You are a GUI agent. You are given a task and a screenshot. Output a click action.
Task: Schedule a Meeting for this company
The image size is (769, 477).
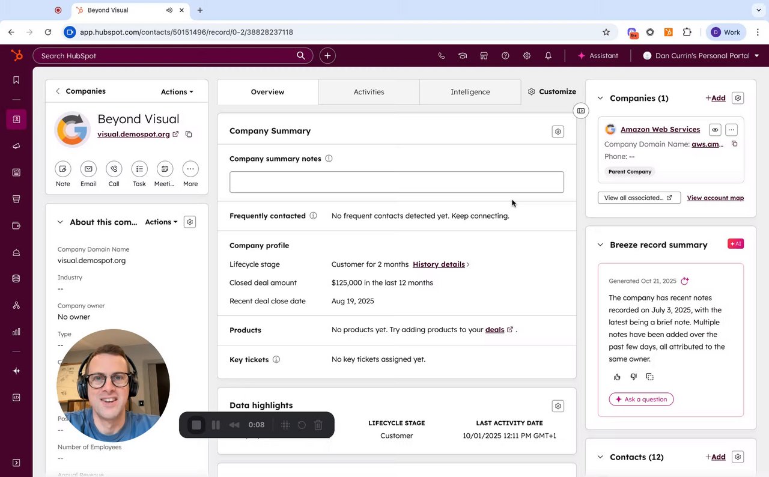[x=165, y=169]
